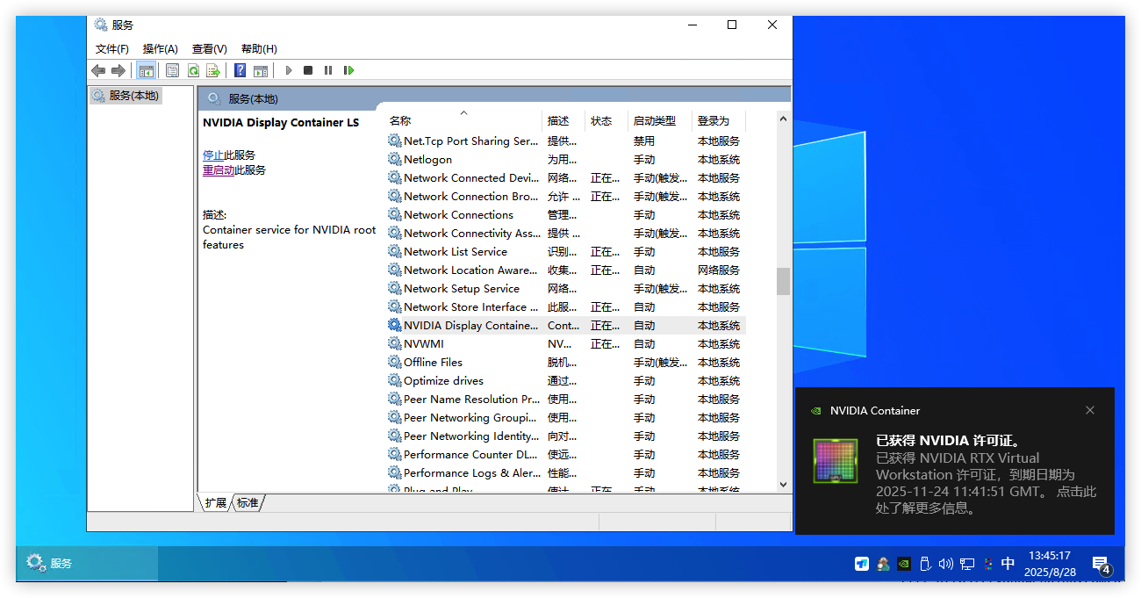Image resolution: width=1141 pixels, height=598 pixels.
Task: Switch to the 标准 tab
Action: (248, 503)
